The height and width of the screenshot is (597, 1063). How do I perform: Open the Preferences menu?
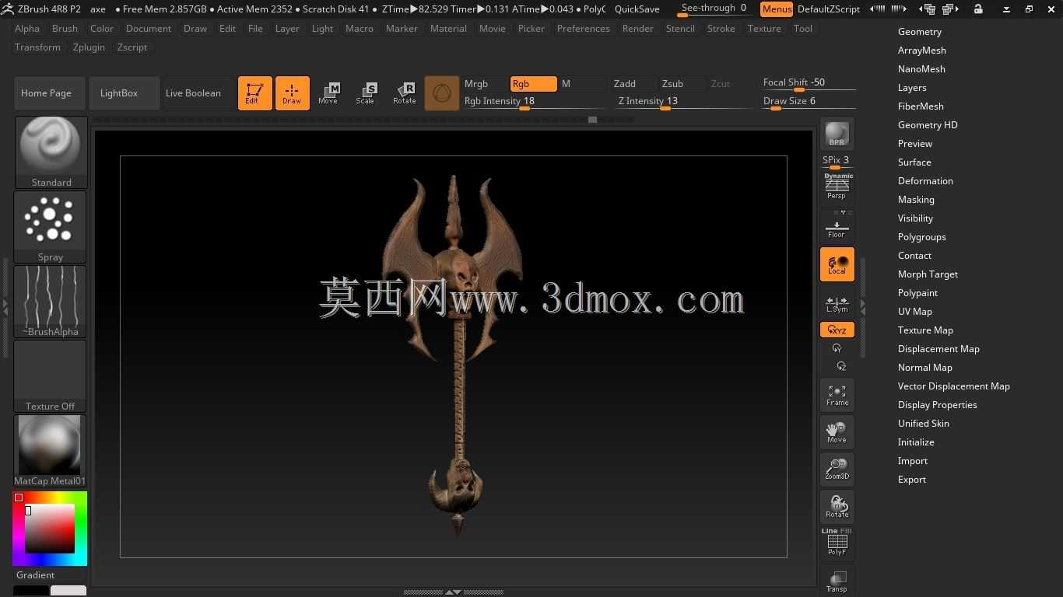pyautogui.click(x=584, y=29)
